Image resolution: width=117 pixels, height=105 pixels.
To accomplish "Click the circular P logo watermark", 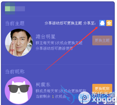I will pyautogui.click(x=85, y=98).
